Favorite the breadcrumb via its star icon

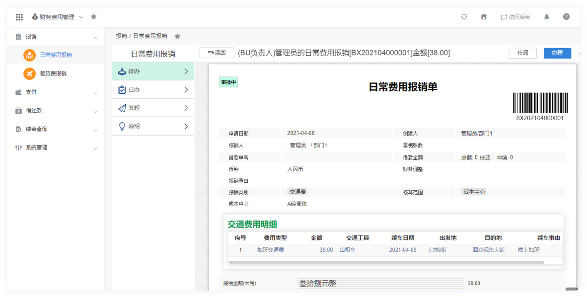(x=177, y=36)
